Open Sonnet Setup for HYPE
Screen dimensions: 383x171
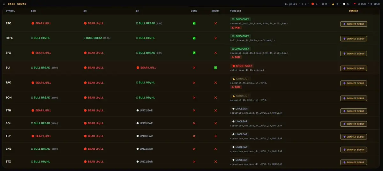click(x=354, y=39)
